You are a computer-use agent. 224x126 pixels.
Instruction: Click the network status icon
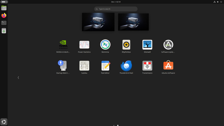pos(214,2)
